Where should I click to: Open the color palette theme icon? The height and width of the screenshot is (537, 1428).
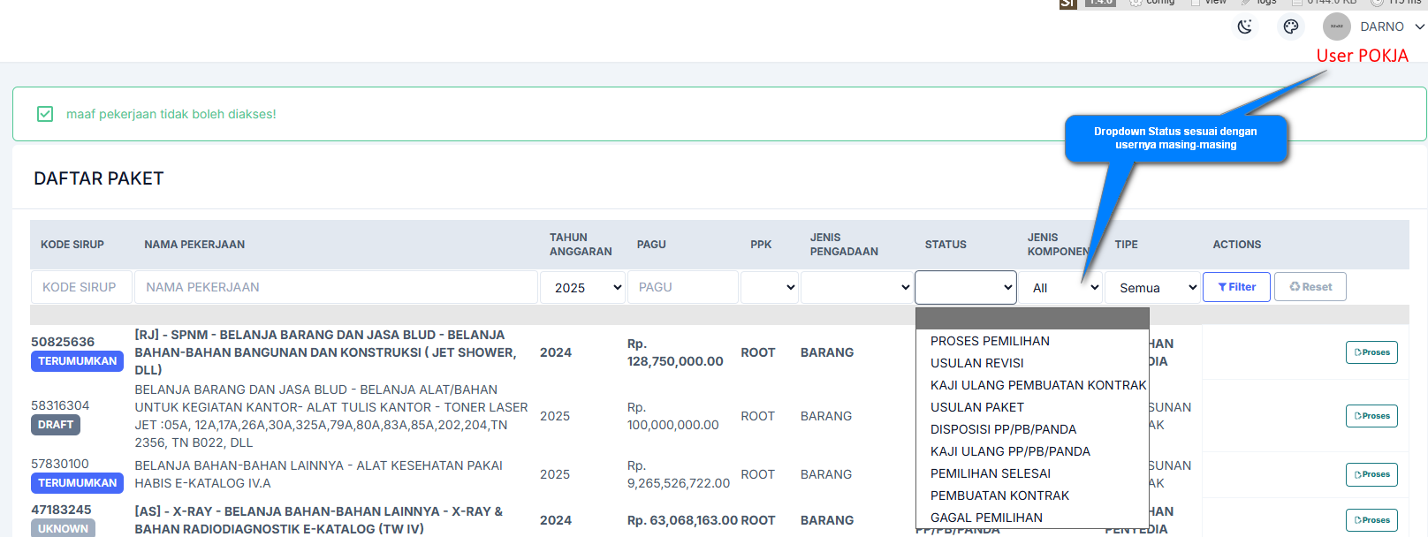point(1291,26)
